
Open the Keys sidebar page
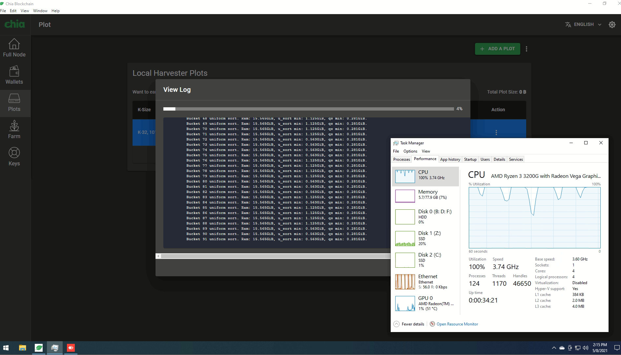pos(14,157)
